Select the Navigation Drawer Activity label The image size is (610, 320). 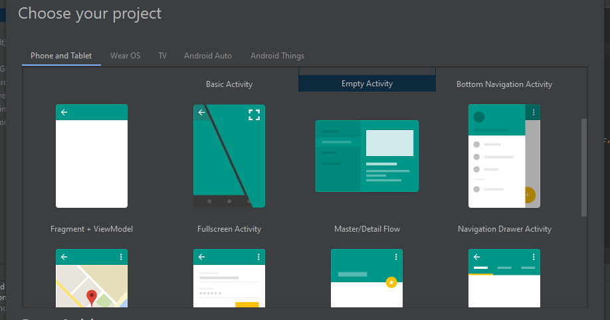pyautogui.click(x=504, y=229)
